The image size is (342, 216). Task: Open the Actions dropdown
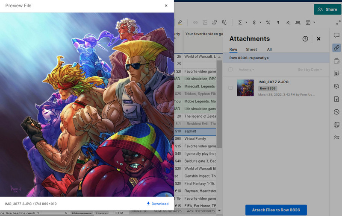246,70
